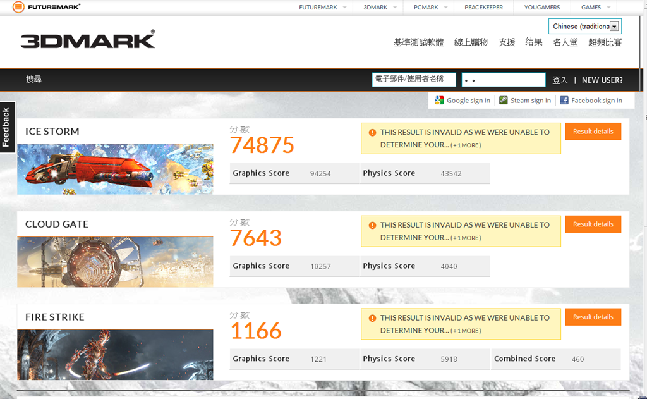Click the ICE STORM heading
The image size is (647, 399).
coord(52,132)
